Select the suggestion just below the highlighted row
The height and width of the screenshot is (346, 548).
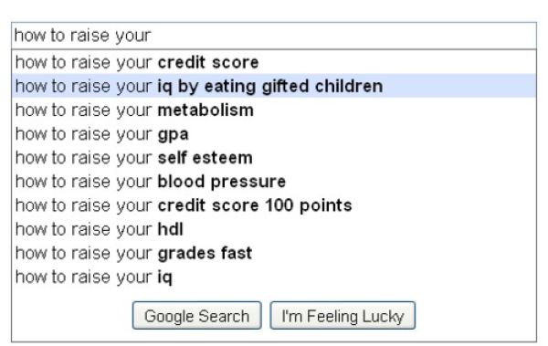click(x=274, y=110)
